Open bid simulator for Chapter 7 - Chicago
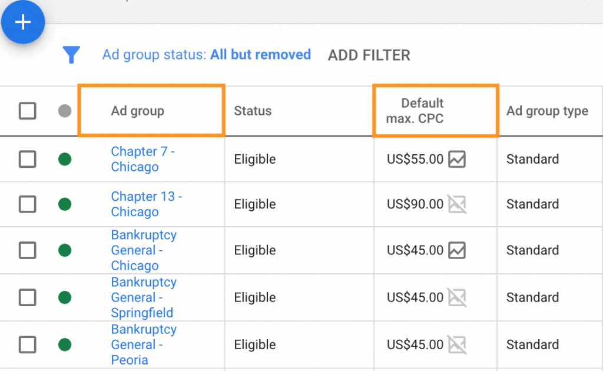Screen dimensions: 603x371 pyautogui.click(x=457, y=159)
